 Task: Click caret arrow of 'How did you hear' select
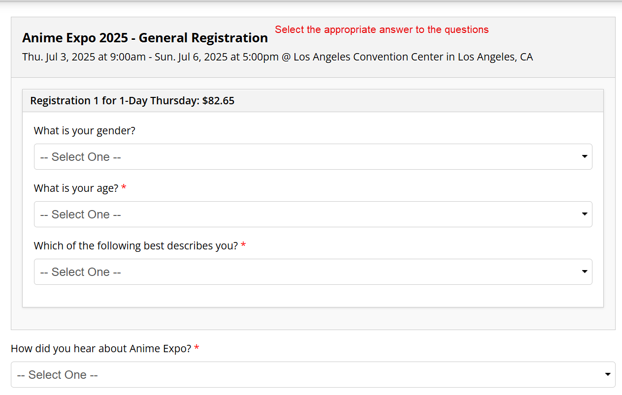pyautogui.click(x=608, y=375)
